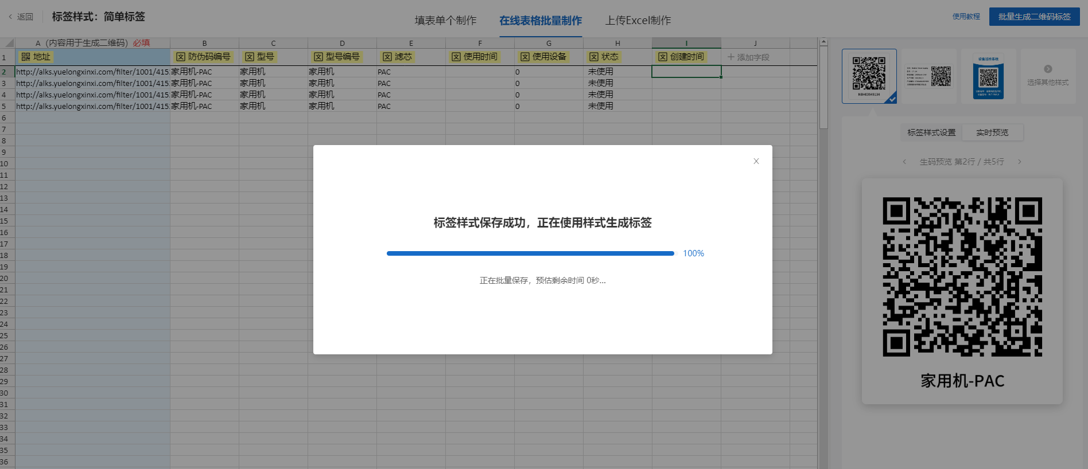Switch to 填表单个制作 tab
The width and height of the screenshot is (1088, 469).
(x=445, y=21)
